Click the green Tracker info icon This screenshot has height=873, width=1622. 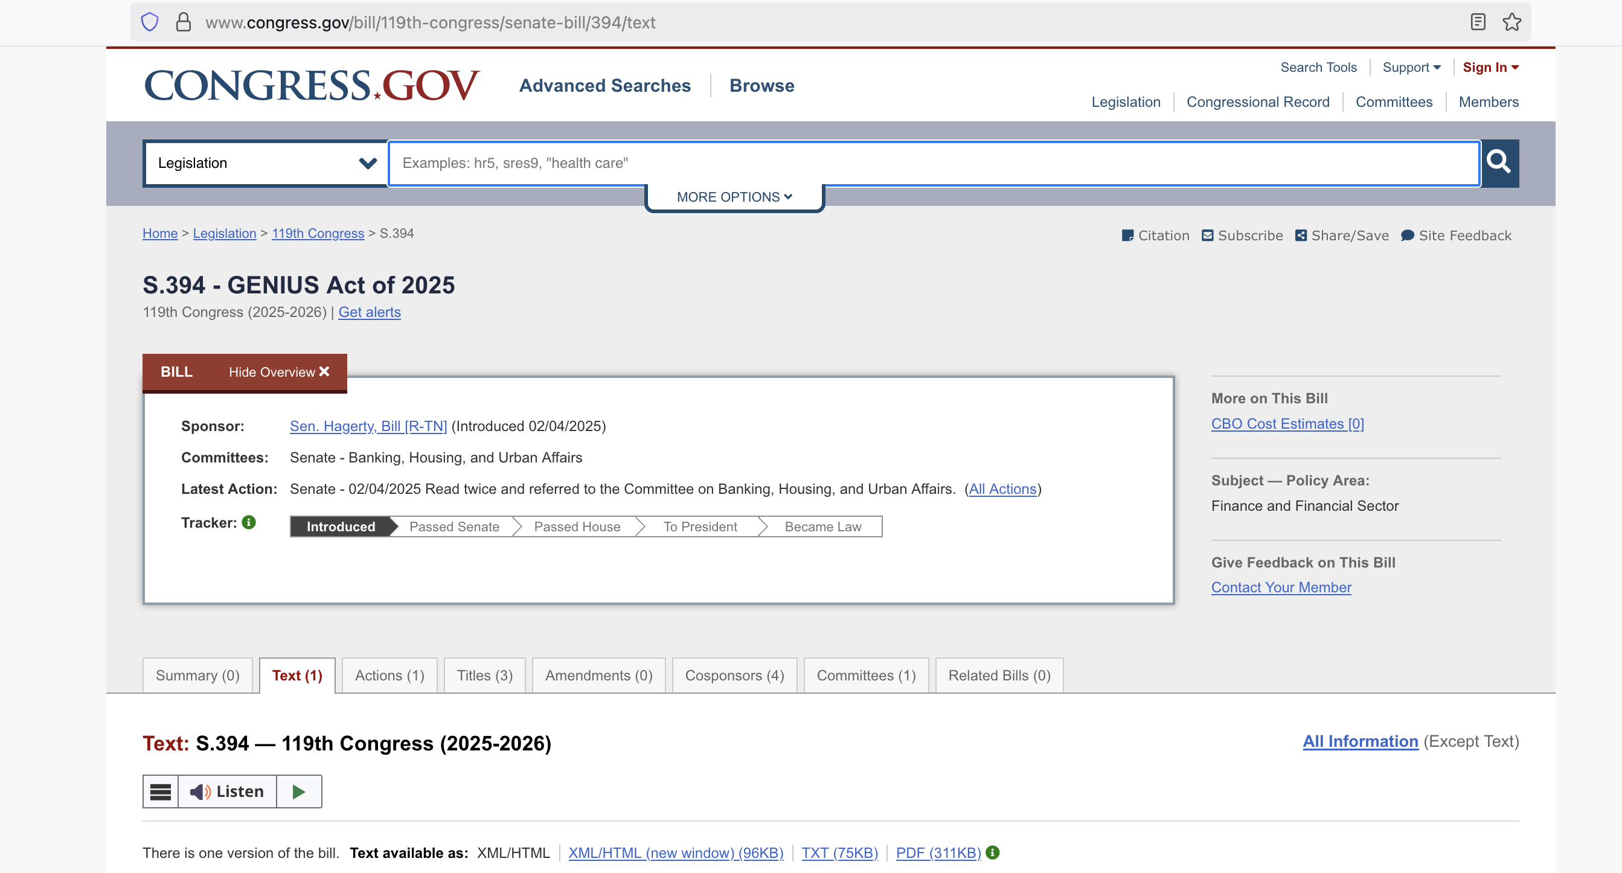tap(249, 522)
